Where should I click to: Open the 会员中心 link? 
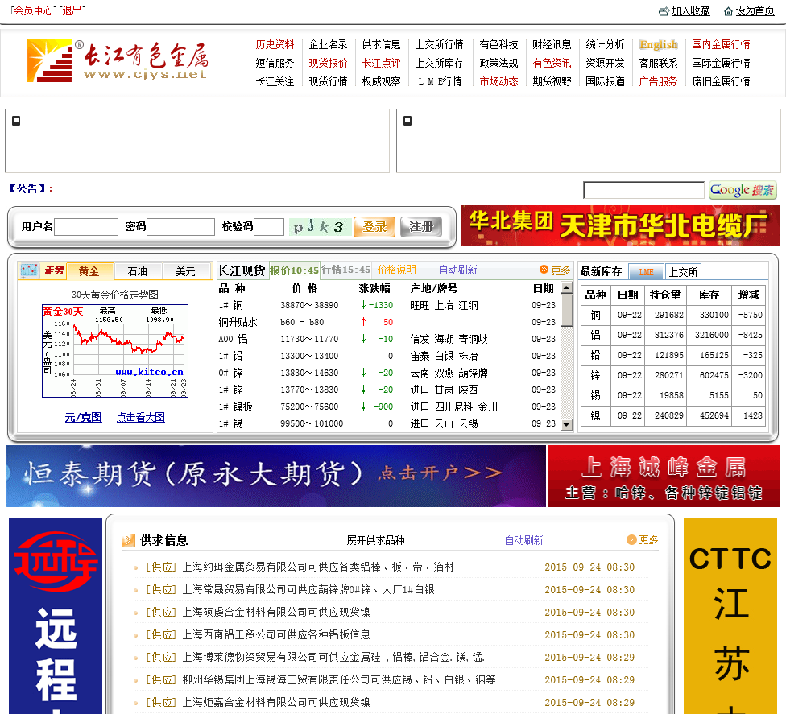pos(33,10)
